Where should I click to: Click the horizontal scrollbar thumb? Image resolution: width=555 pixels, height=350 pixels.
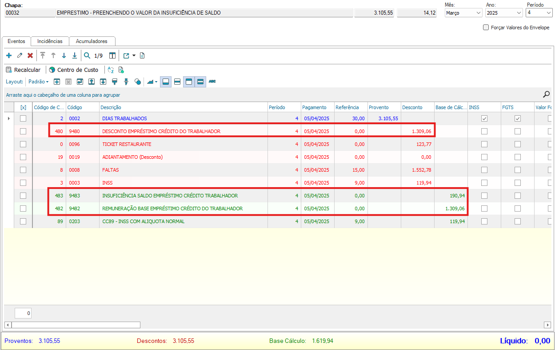pos(75,325)
